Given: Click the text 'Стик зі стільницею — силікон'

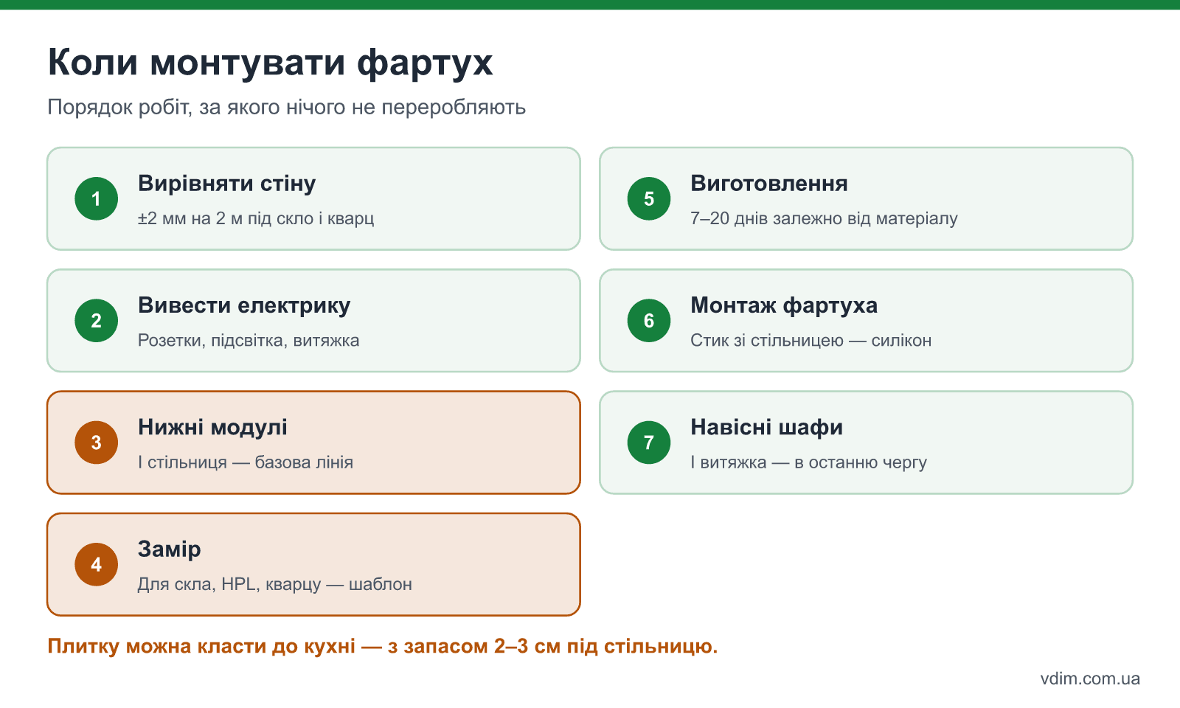Looking at the screenshot, I should point(811,341).
